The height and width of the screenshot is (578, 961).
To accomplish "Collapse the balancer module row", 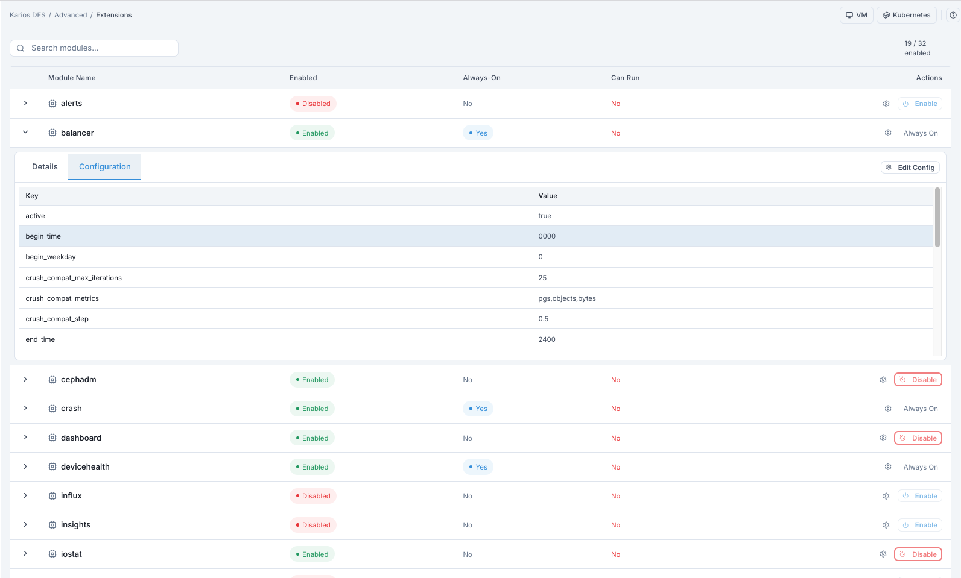I will (x=25, y=133).
